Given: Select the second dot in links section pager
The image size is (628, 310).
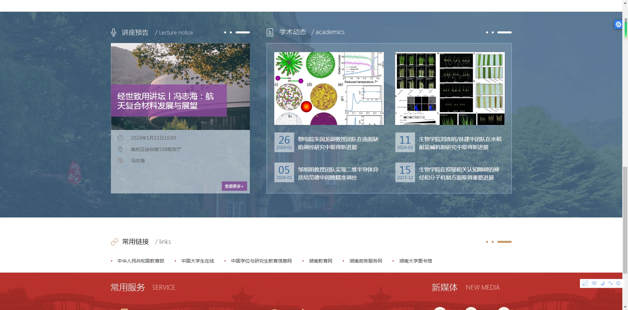Looking at the screenshot, I should [493, 242].
